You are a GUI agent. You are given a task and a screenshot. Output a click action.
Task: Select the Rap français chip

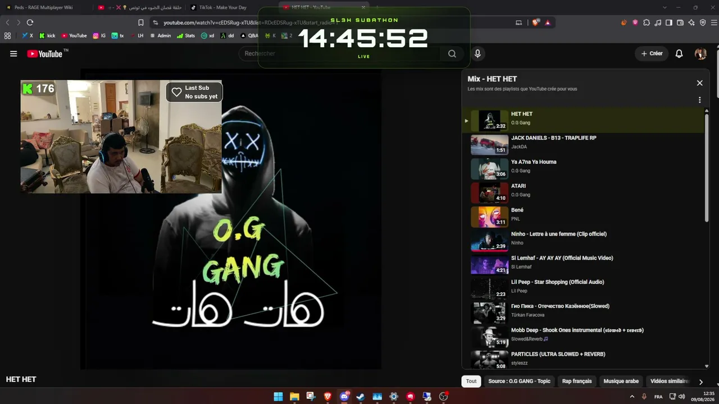point(577,381)
